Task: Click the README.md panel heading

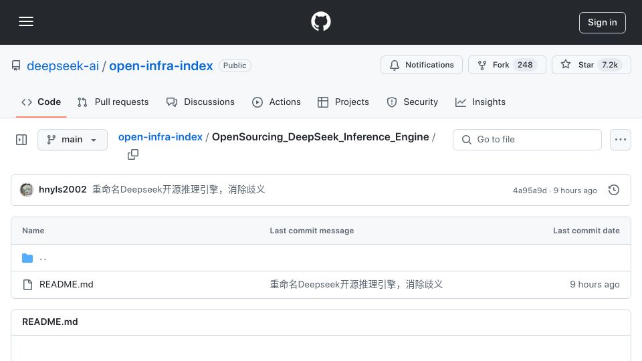Action: point(50,322)
